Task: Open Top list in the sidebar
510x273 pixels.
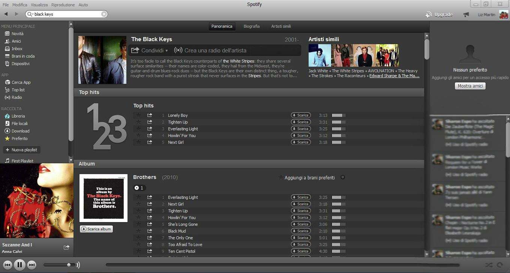Action: 15,90
